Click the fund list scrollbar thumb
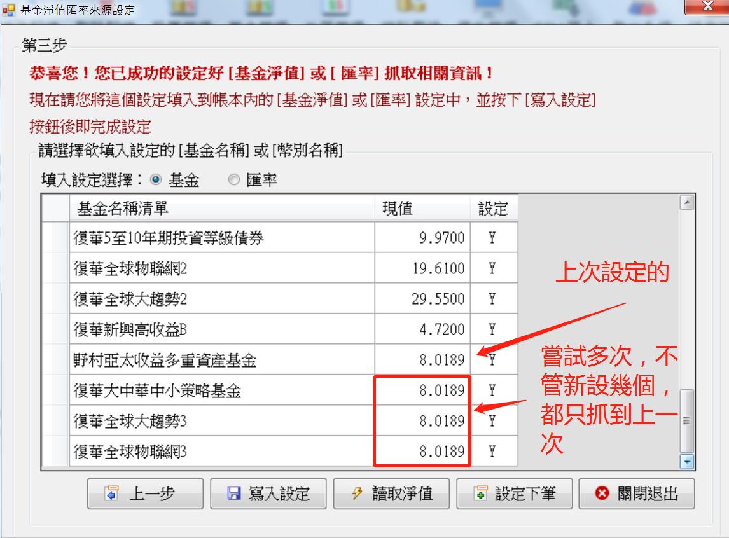 (687, 421)
